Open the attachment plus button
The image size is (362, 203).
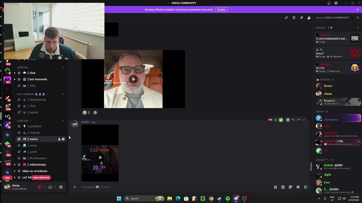[x=75, y=187]
